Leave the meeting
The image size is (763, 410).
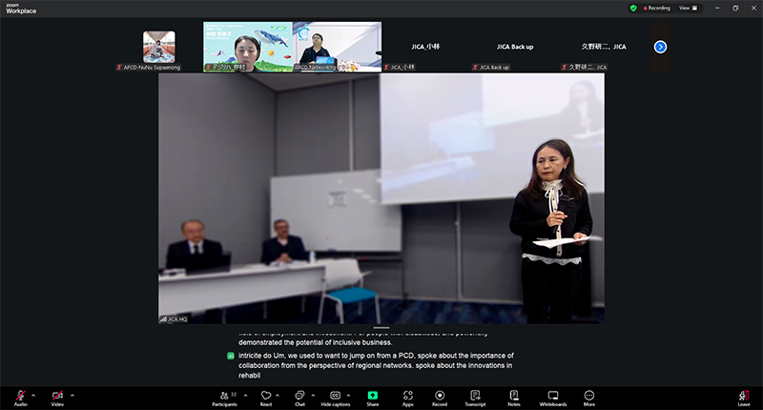[744, 398]
